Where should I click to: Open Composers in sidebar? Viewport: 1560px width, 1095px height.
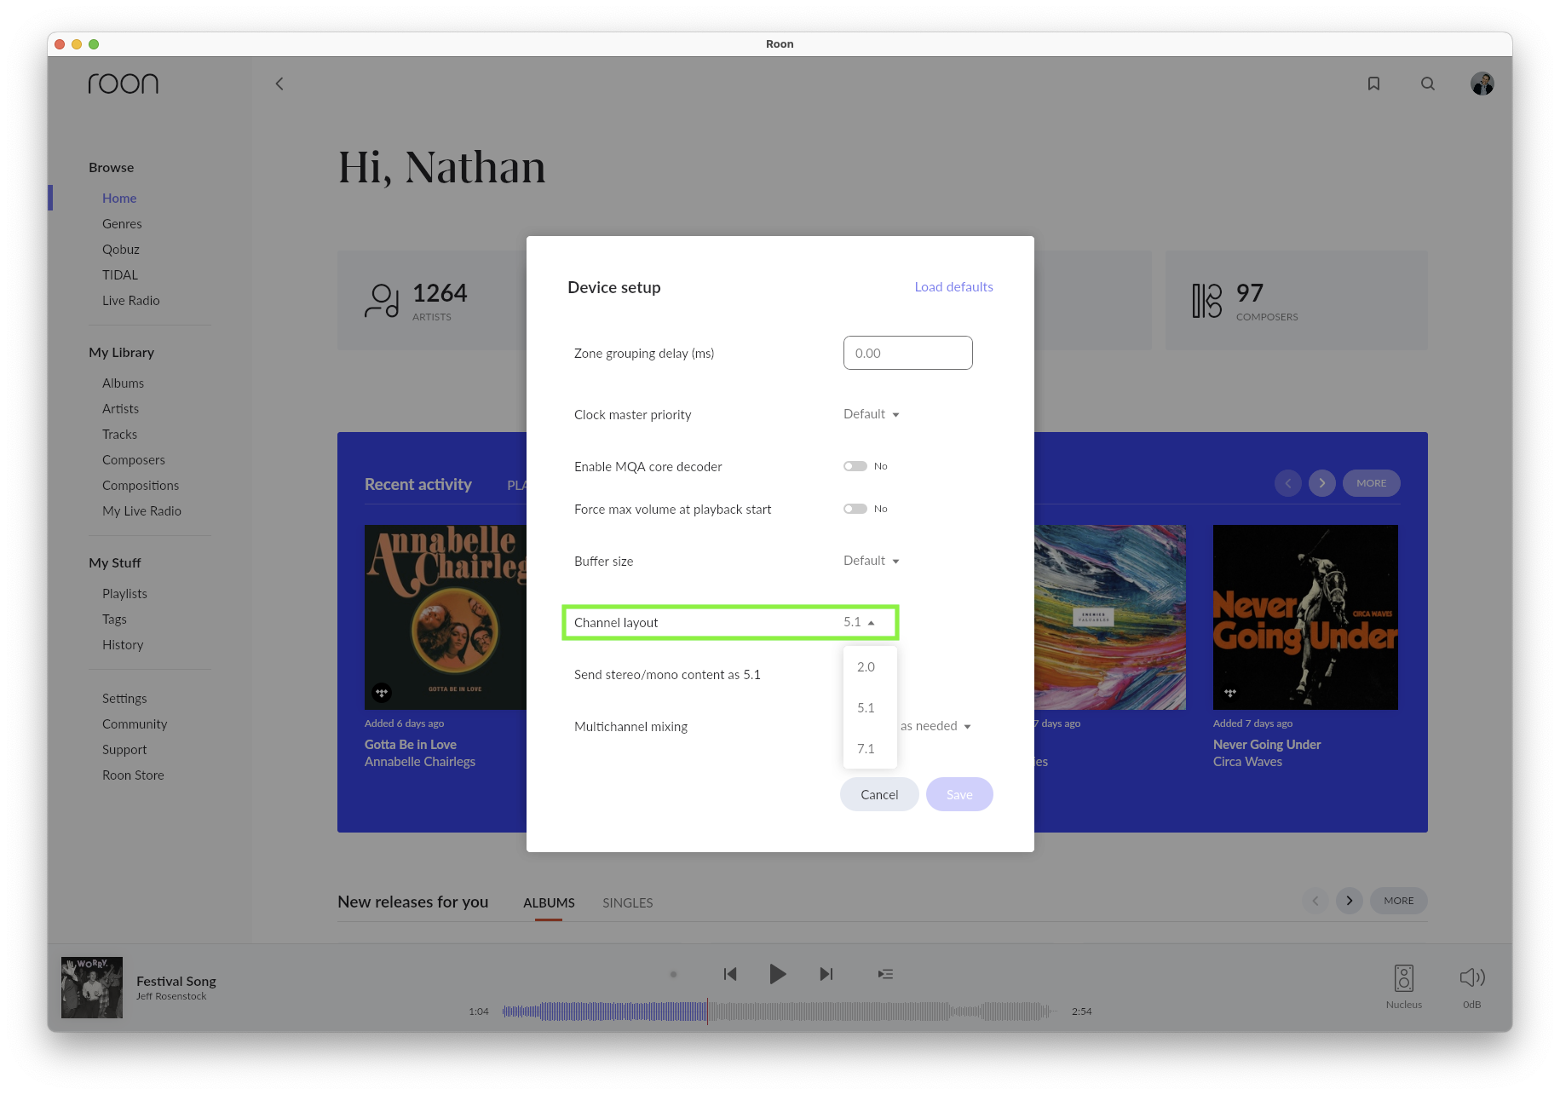(x=134, y=459)
